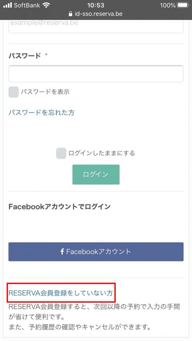Tap the Facebook f logo icon
The height and width of the screenshot is (341, 192).
coord(62,252)
